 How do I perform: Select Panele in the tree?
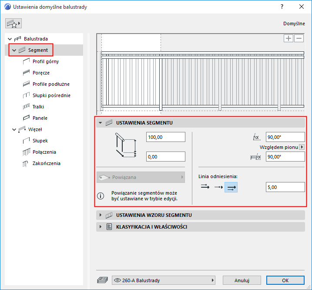click(40, 118)
